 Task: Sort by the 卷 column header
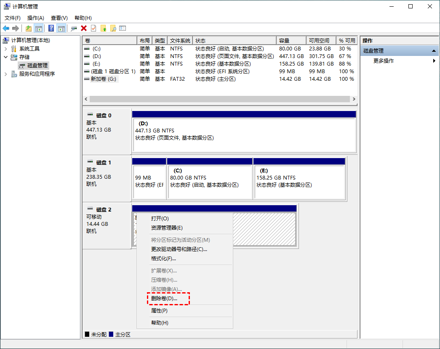[110, 41]
